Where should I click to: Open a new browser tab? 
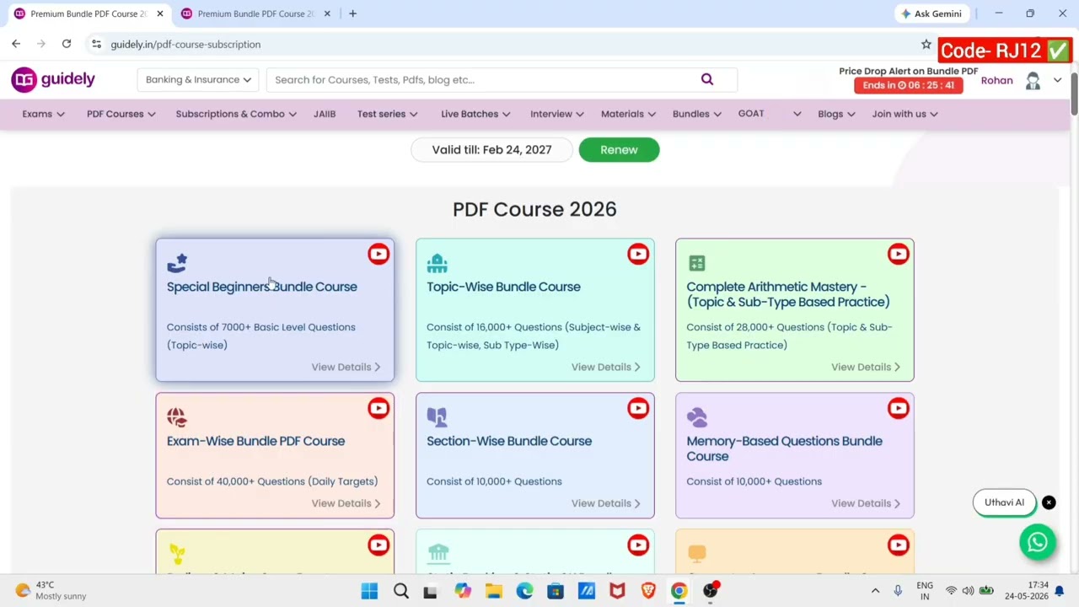[x=352, y=13]
